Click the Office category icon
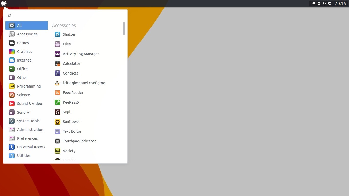 (12, 69)
